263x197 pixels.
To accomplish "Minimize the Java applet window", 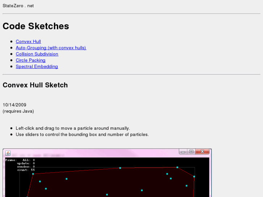I will (x=183, y=152).
